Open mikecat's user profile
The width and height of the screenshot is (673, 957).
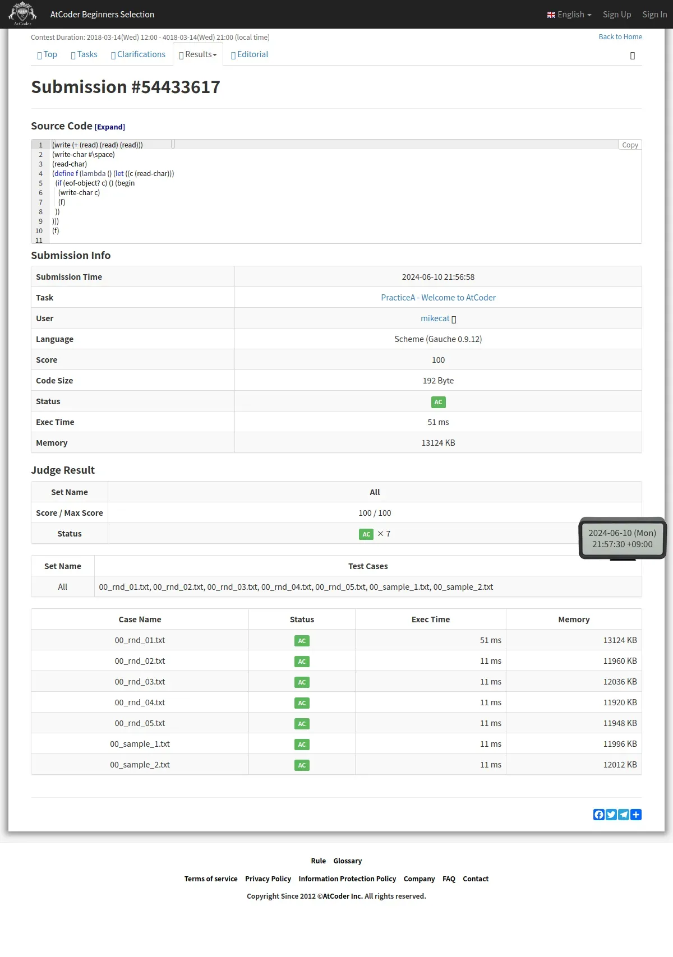point(435,318)
